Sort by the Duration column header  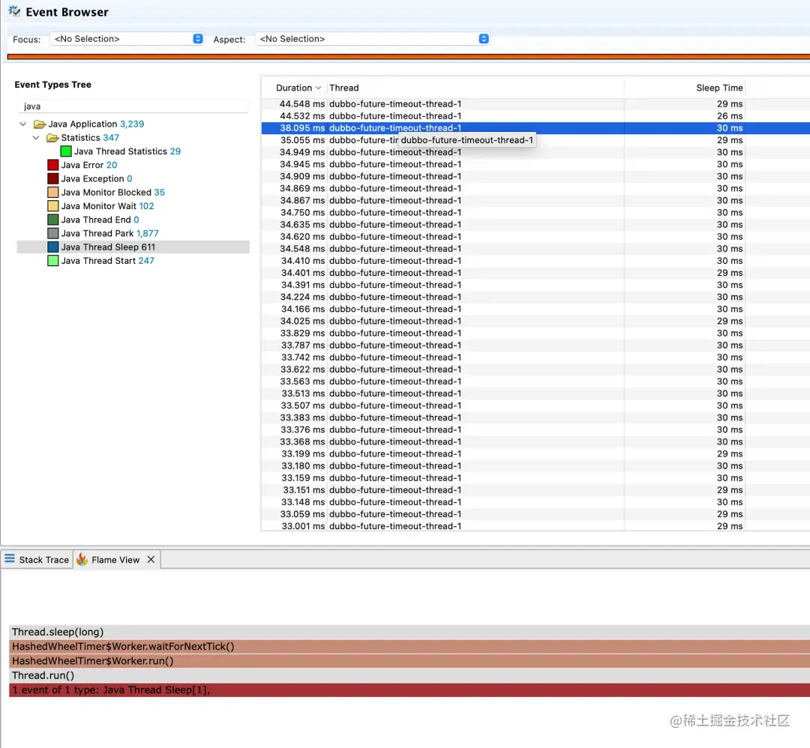click(x=294, y=88)
